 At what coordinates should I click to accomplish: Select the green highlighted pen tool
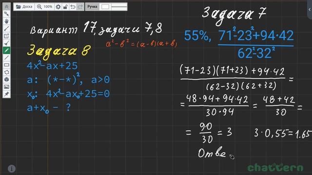point(6,51)
